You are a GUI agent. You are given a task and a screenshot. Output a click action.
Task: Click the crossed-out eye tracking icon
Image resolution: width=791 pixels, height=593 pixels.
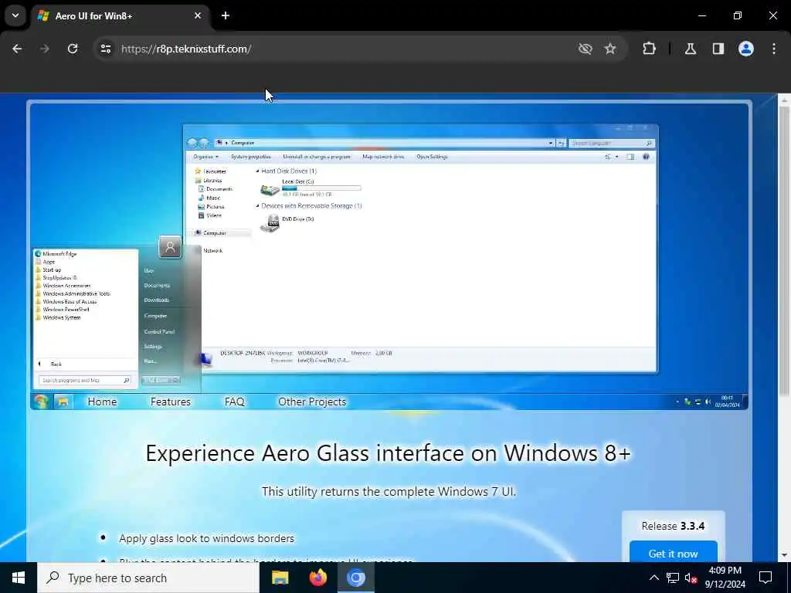(585, 49)
